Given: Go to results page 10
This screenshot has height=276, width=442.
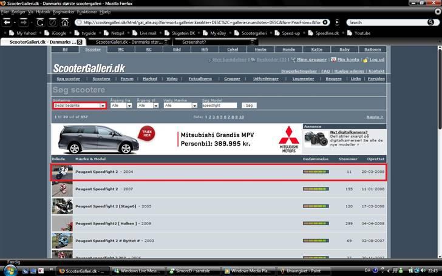Looking at the screenshot, I should coord(242,117).
